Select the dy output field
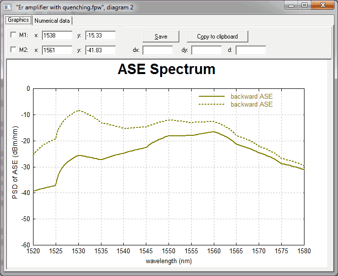Viewport: 338px width, 276px height. tap(206, 50)
